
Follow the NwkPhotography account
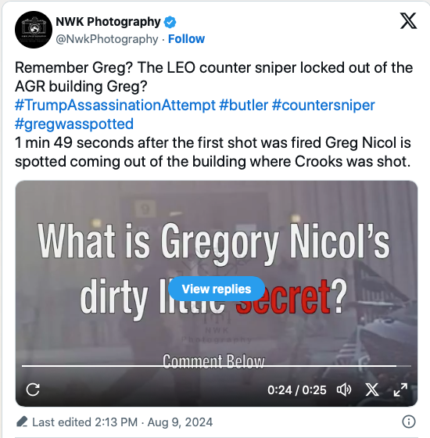click(186, 39)
